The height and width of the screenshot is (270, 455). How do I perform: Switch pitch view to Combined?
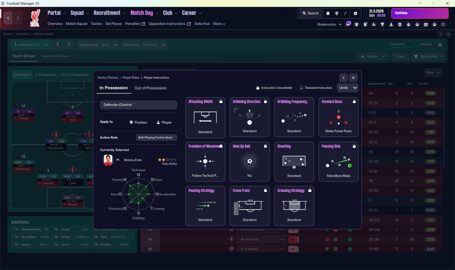point(22,75)
